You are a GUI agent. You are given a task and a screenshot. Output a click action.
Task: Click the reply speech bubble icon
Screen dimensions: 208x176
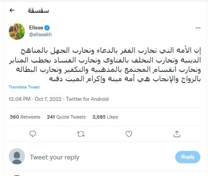click(x=33, y=134)
